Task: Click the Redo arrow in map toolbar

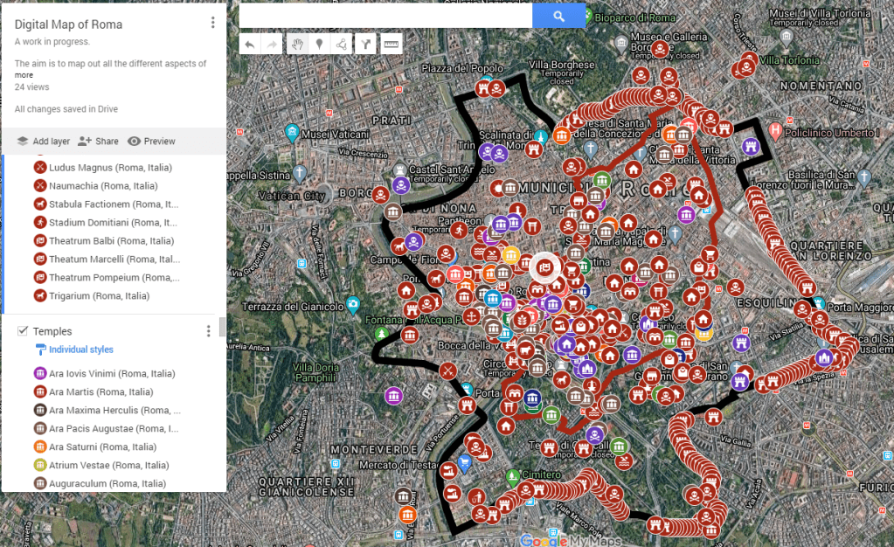Action: (x=272, y=44)
